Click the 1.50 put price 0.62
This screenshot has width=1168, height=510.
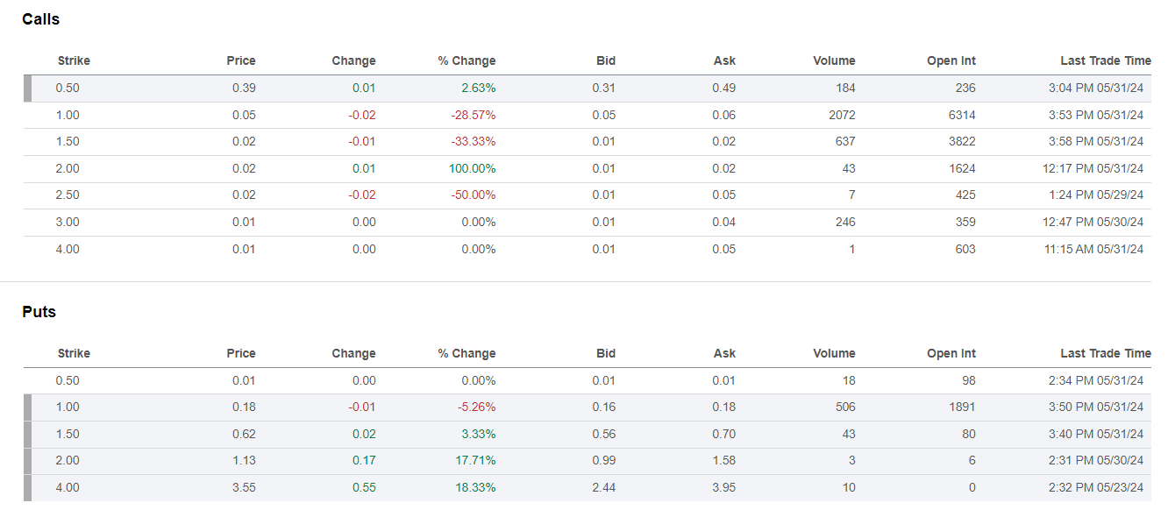point(244,434)
